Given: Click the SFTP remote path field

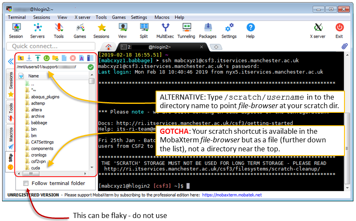Looking at the screenshot, I should point(52,67).
